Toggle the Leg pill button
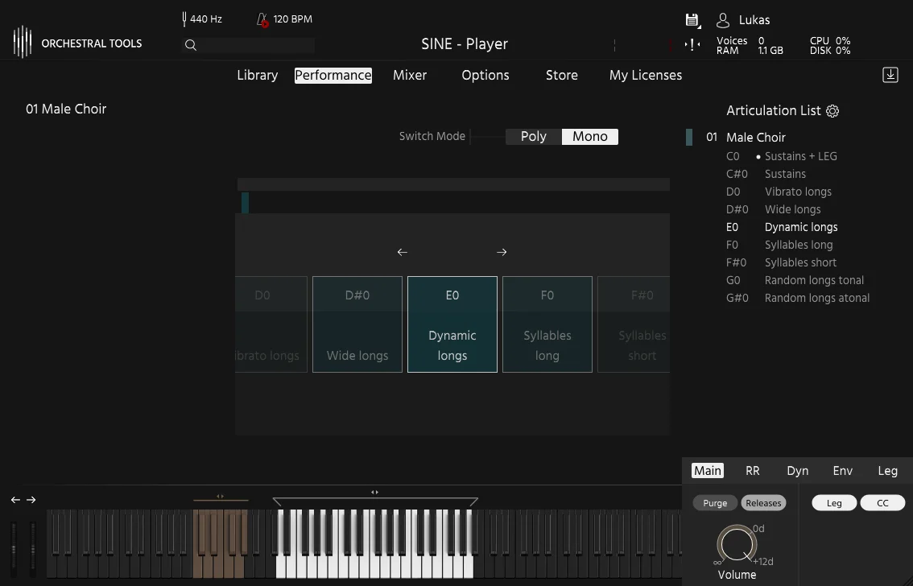Screen dimensions: 913x586 [834, 503]
